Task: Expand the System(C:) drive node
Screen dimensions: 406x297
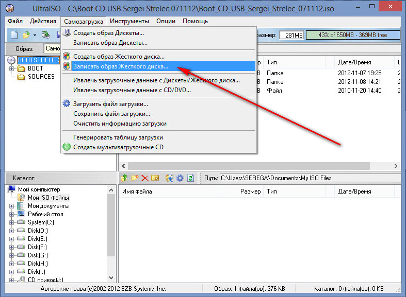Action: pyautogui.click(x=11, y=222)
